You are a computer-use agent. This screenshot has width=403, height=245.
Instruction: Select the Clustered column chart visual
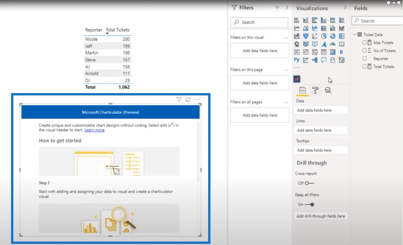(324, 20)
